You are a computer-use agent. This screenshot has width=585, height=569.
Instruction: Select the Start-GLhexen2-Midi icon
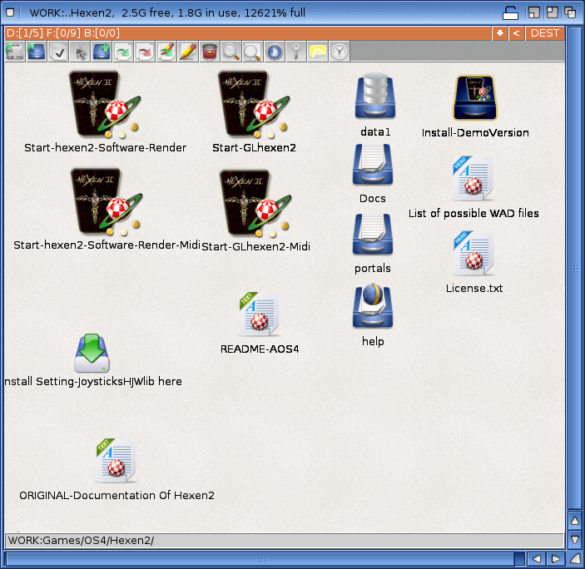255,204
